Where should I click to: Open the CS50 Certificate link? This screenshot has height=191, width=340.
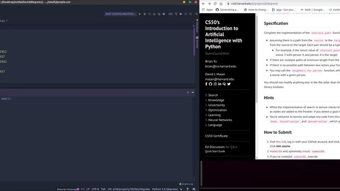tap(216, 136)
